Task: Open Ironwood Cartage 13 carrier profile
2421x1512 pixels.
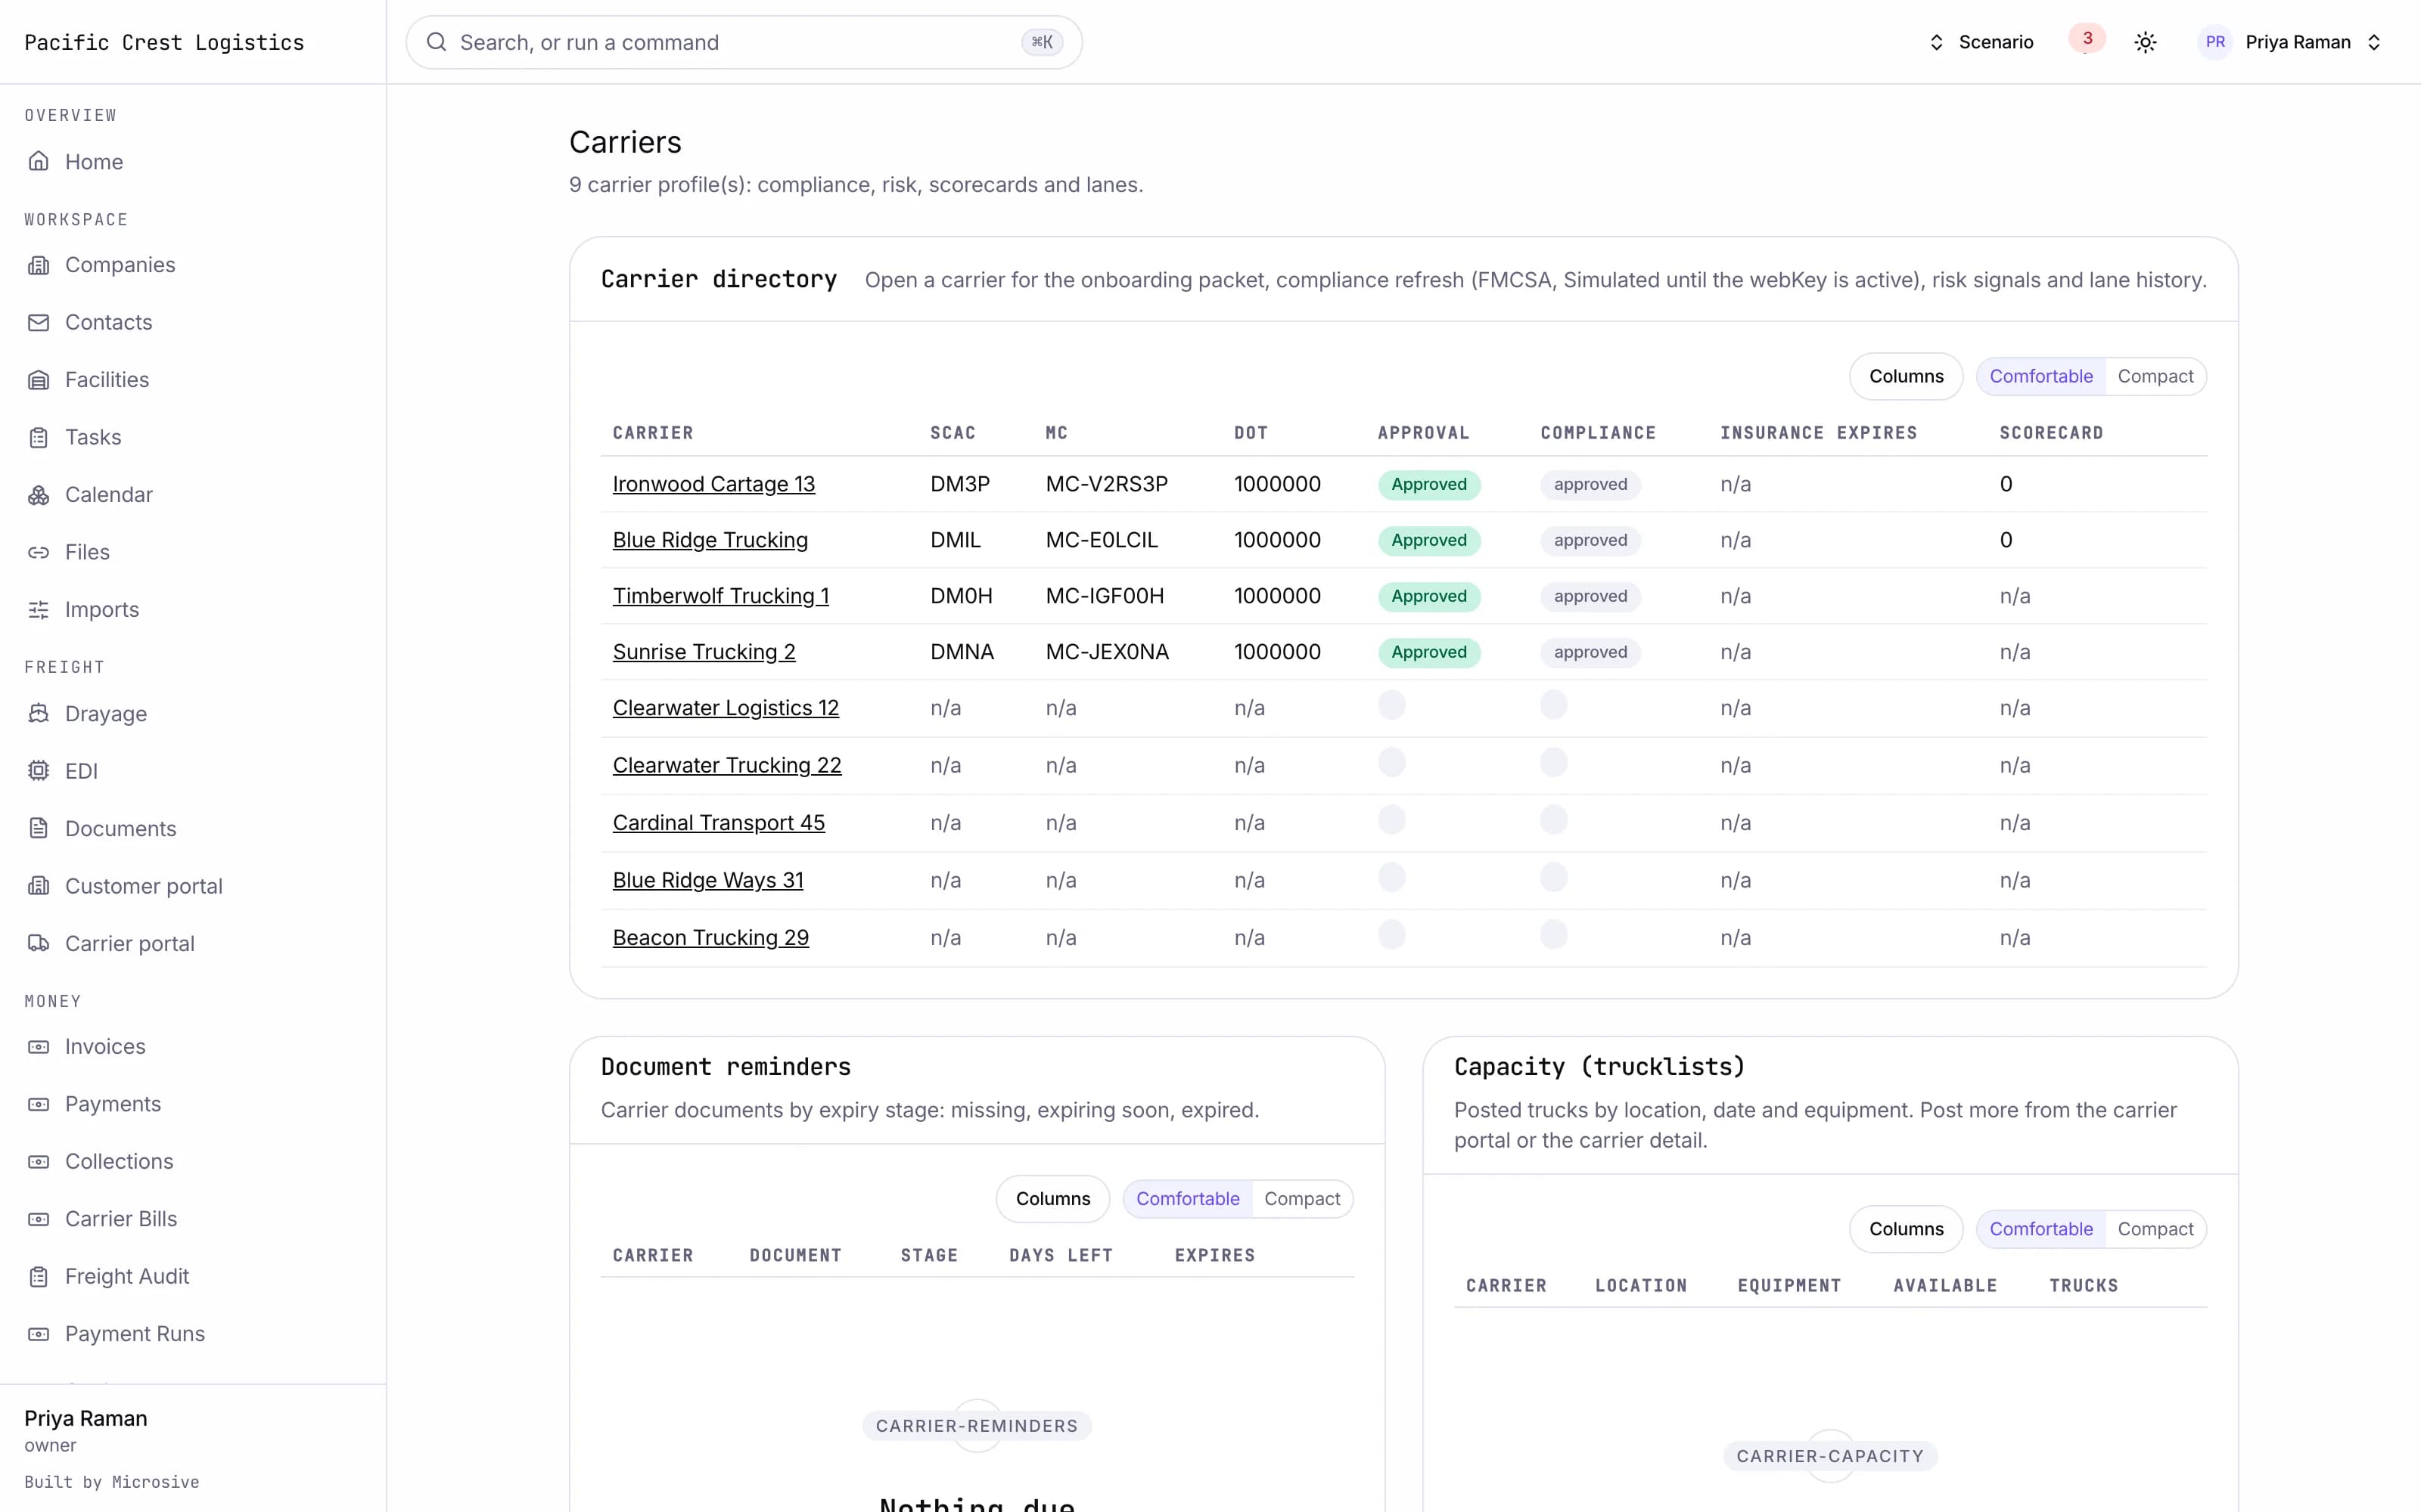Action: coord(713,484)
